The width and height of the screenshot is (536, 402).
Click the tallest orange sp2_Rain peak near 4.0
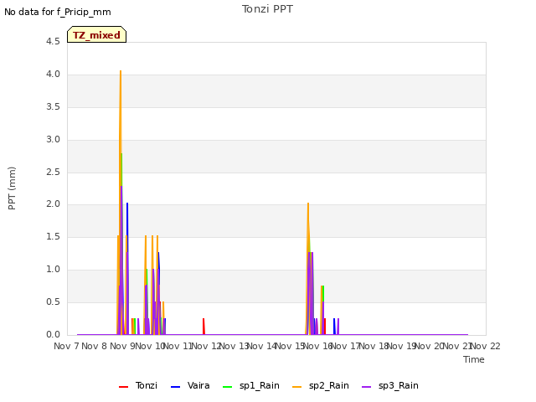pyautogui.click(x=121, y=72)
